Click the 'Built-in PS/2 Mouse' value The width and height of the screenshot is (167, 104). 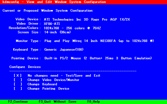click(98, 58)
